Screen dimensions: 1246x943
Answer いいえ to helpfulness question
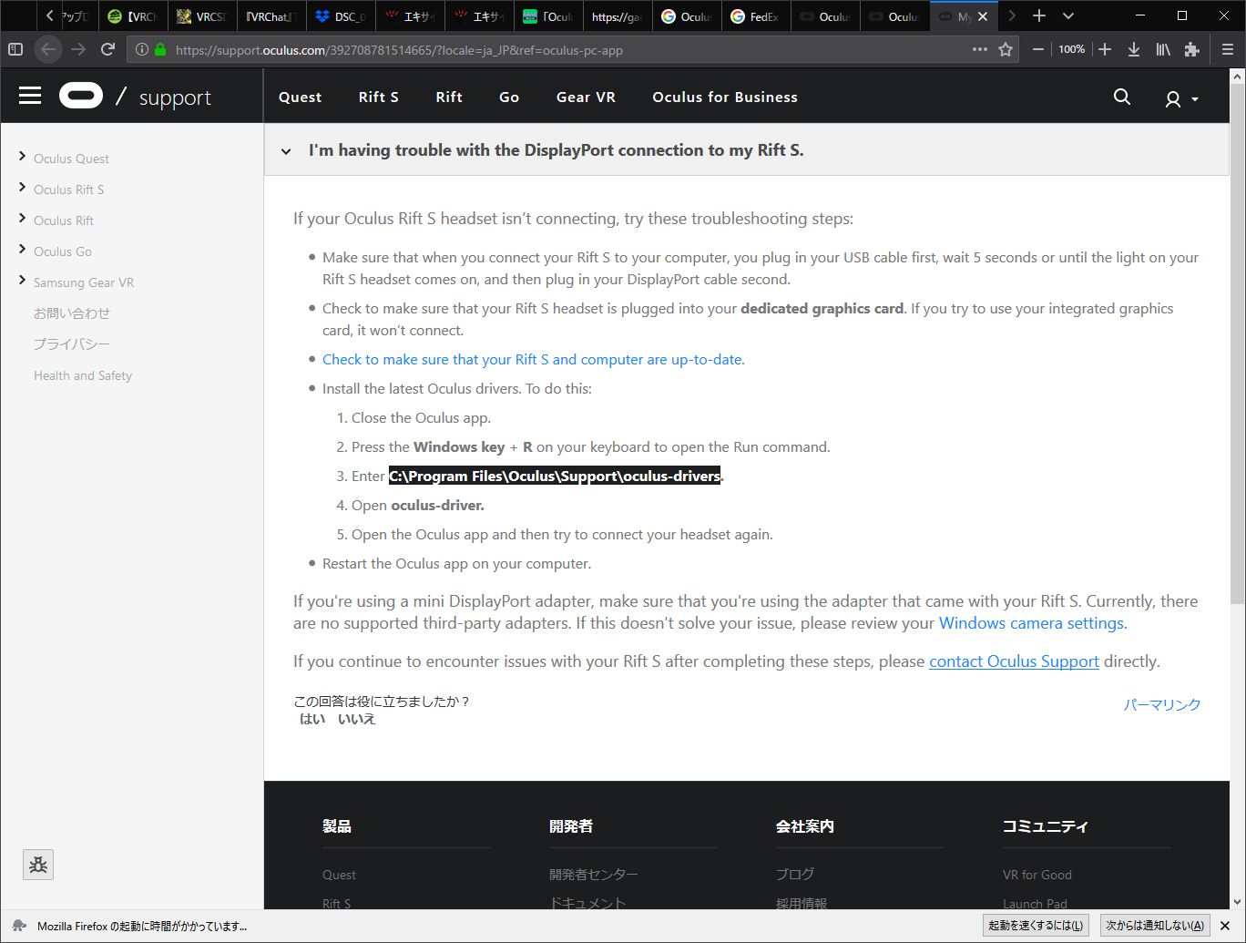[356, 719]
